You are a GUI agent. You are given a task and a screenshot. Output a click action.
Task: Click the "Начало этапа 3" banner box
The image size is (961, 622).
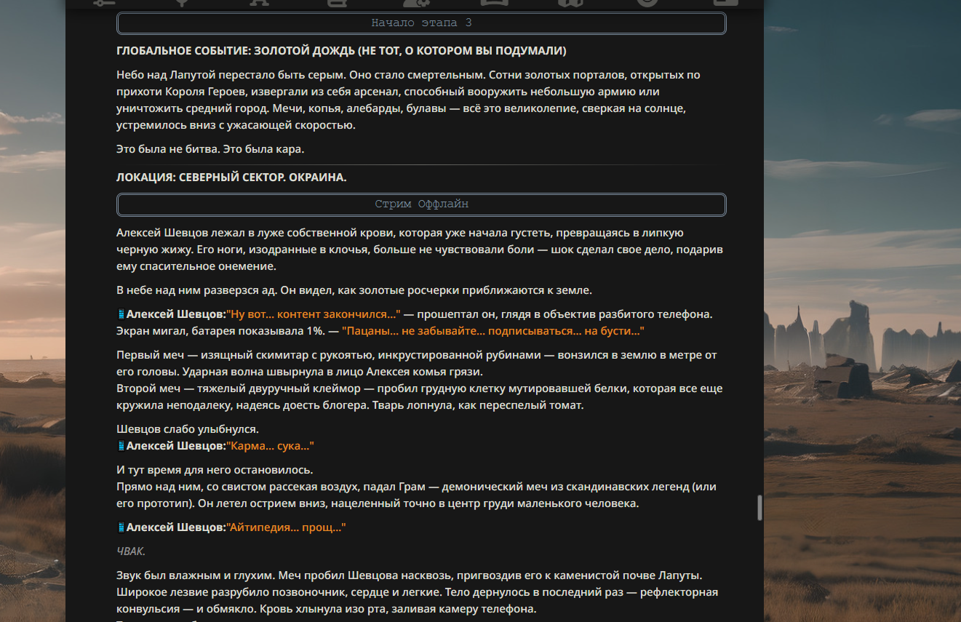point(421,23)
